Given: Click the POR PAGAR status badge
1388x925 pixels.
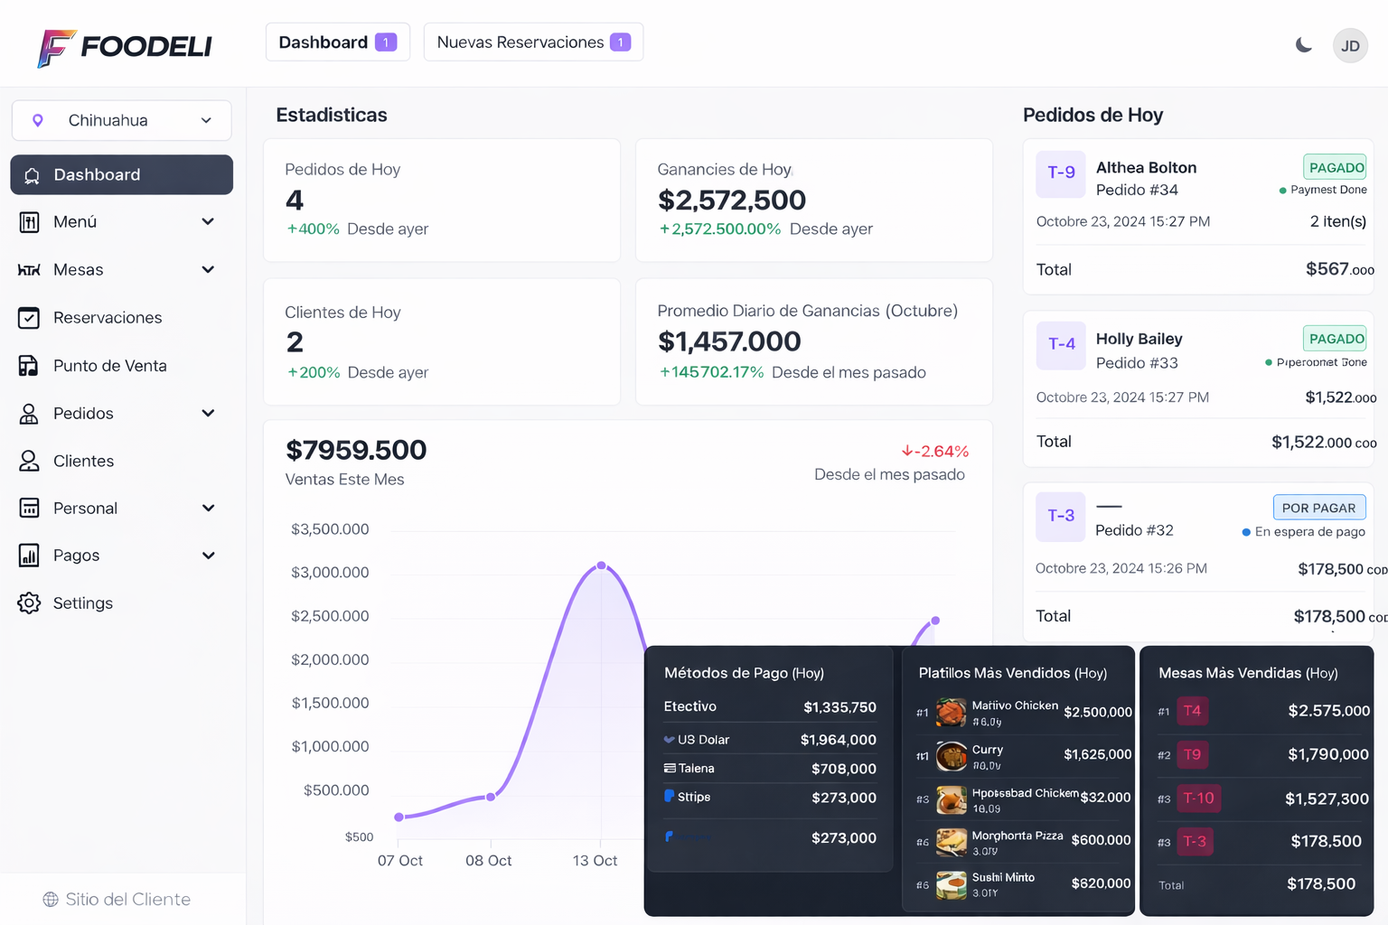Looking at the screenshot, I should (x=1318, y=508).
